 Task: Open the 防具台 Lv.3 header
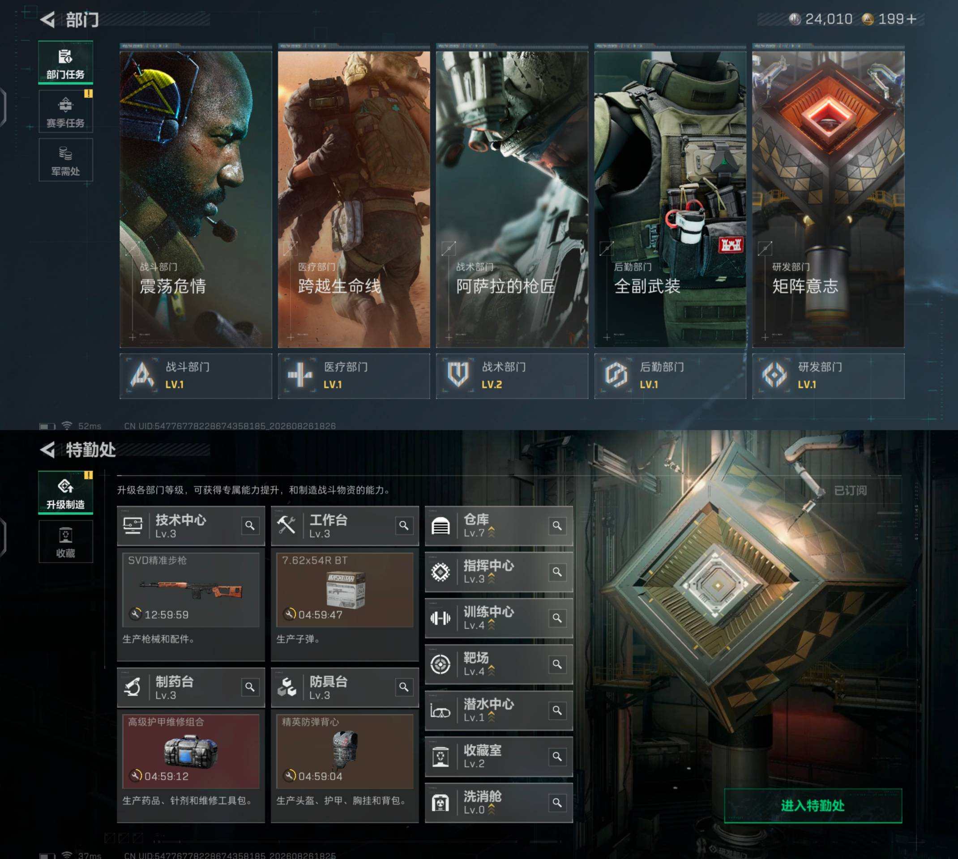(345, 687)
